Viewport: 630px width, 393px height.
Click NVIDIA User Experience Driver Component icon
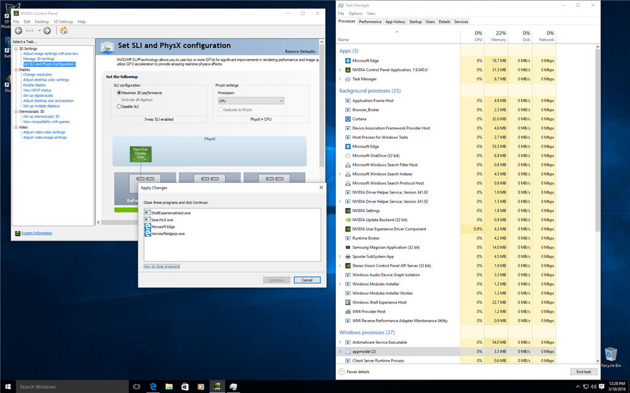pyautogui.click(x=348, y=229)
